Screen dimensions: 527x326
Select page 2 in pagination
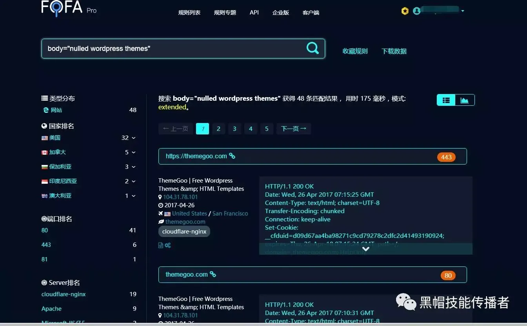[218, 129]
